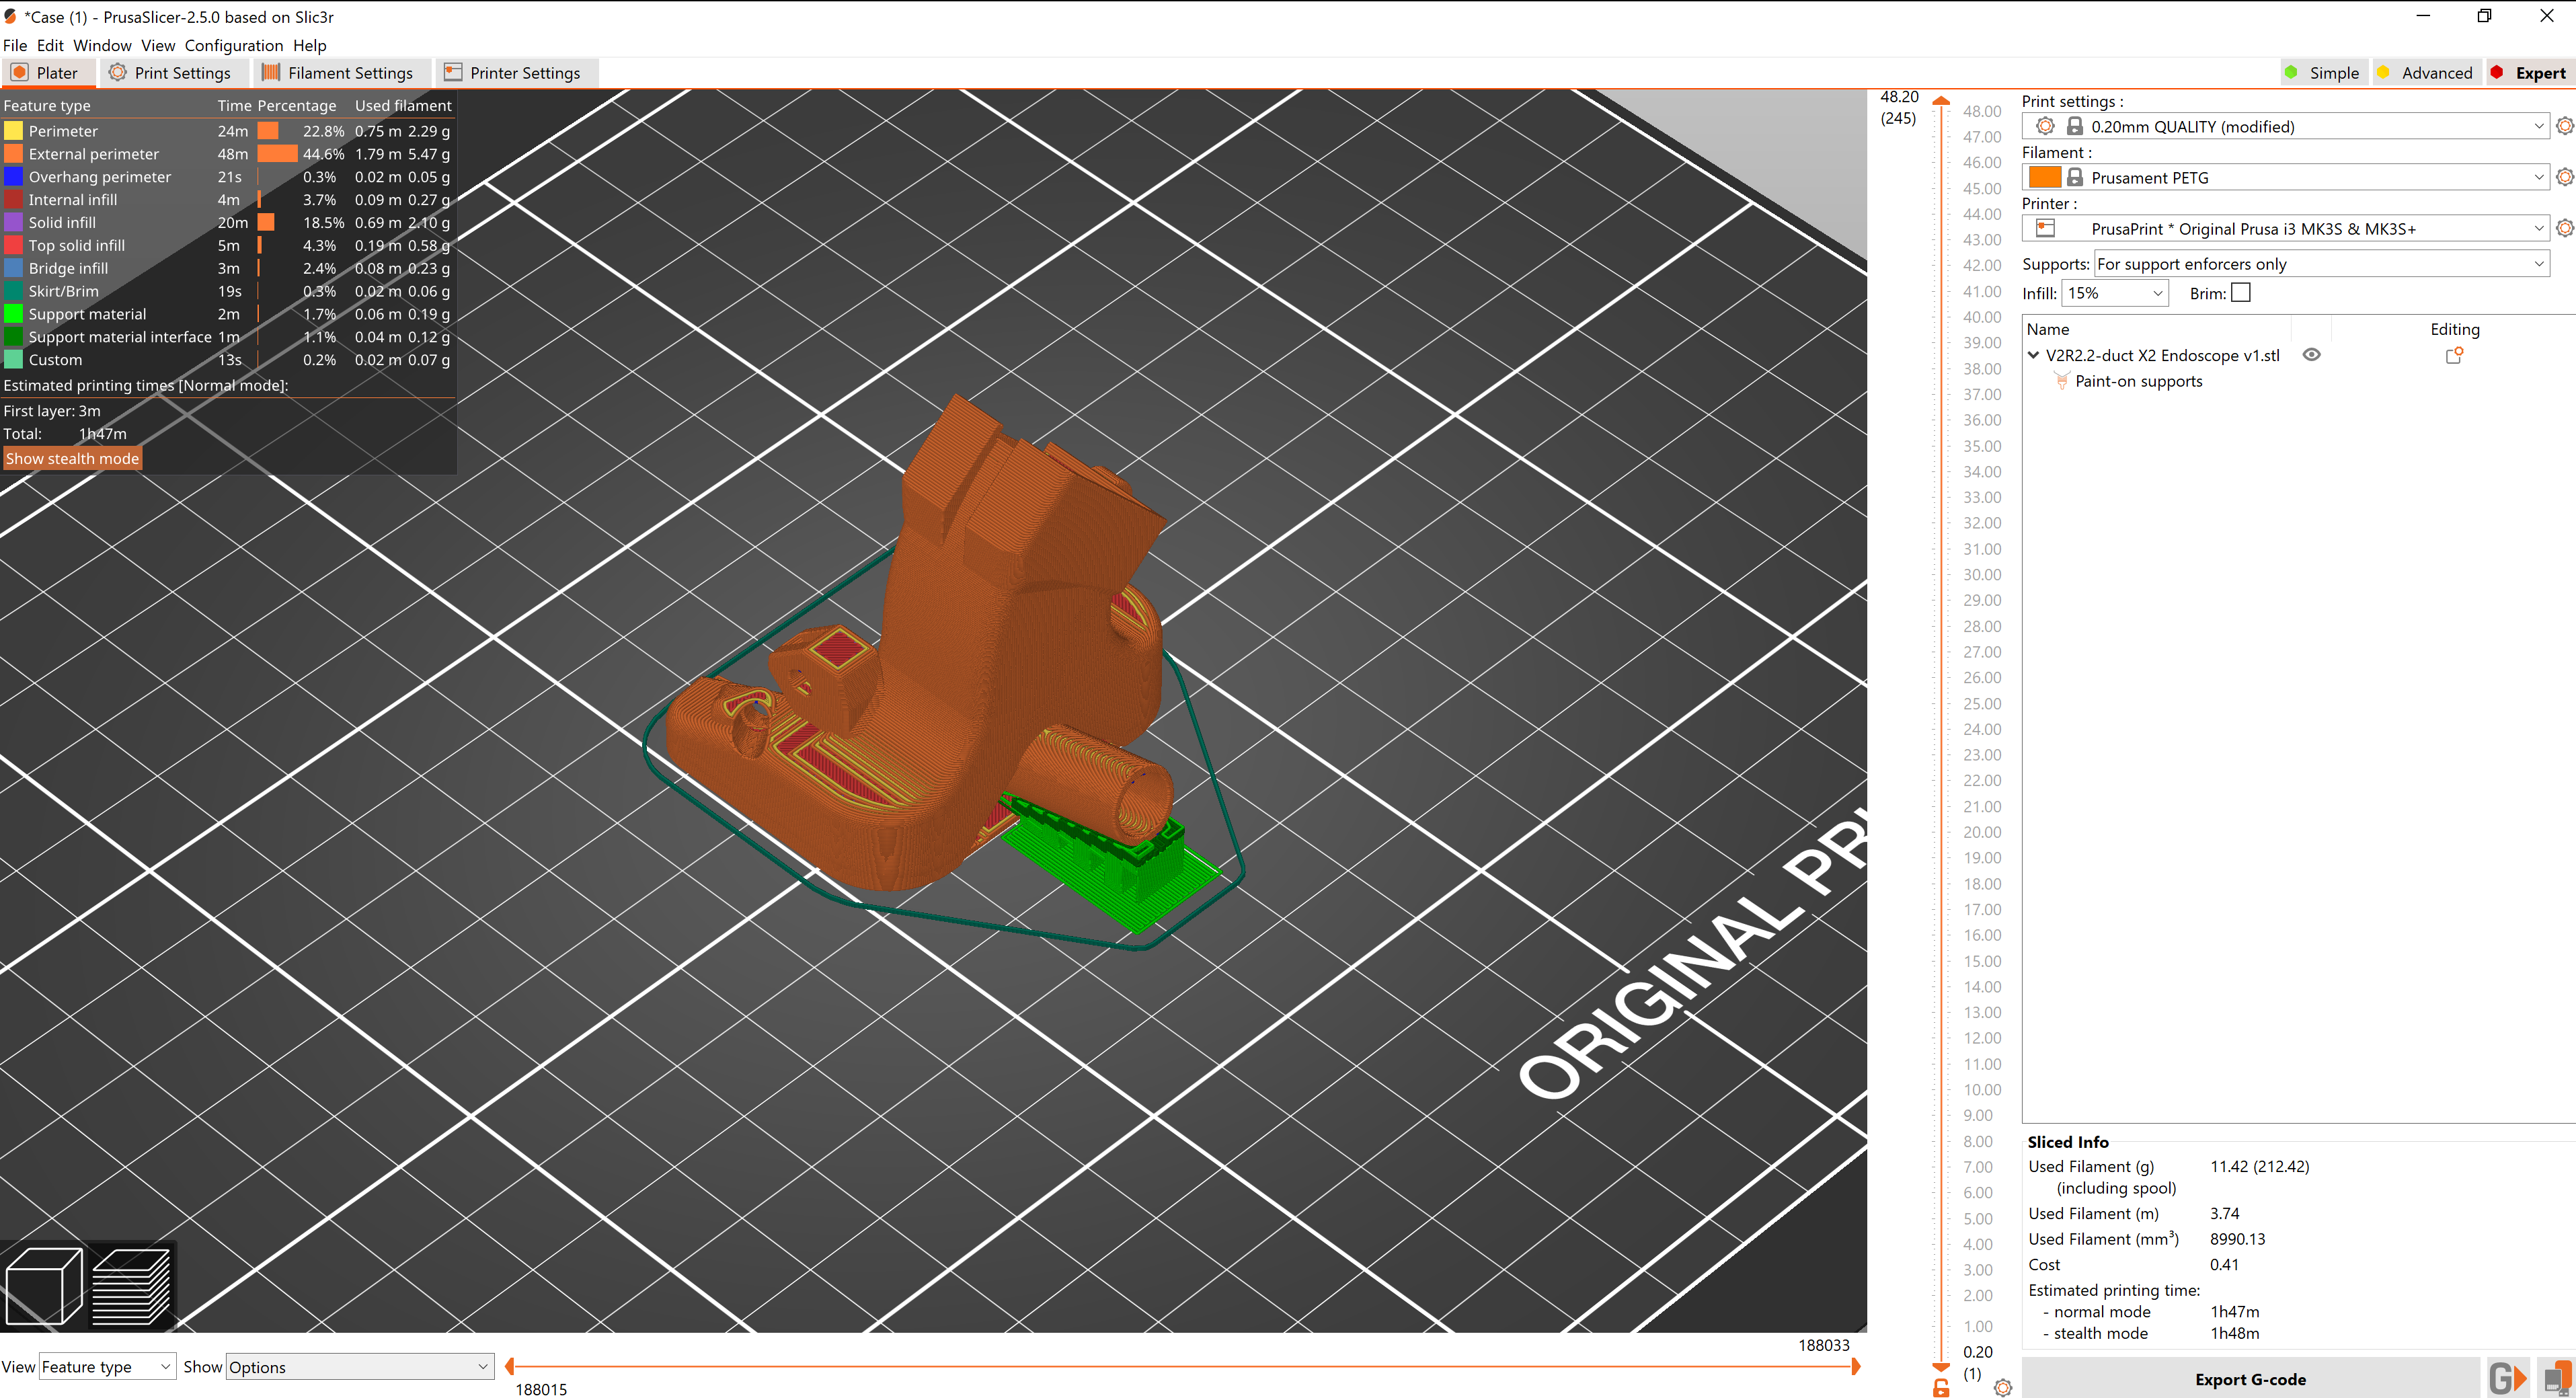
Task: Open layer slider settings cog
Action: pos(2002,1387)
